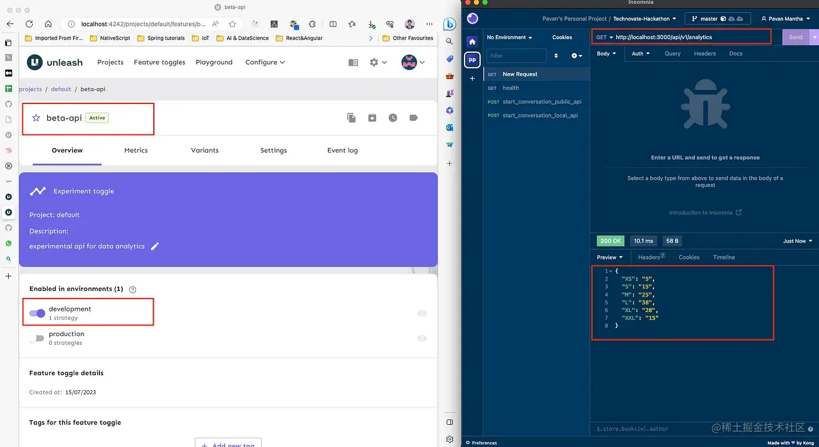Screen dimensions: 819x447
Task: Open the browser more options ellipsis menu
Action: point(429,24)
